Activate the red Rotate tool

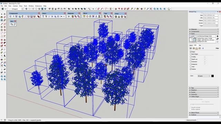(x=2, y=43)
